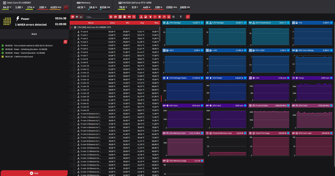Sort table by Value column header
The height and width of the screenshot is (176, 335).
112,23
